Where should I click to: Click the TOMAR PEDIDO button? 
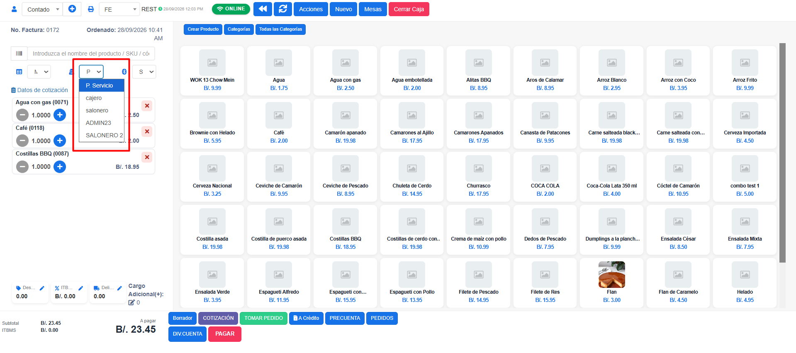click(263, 318)
